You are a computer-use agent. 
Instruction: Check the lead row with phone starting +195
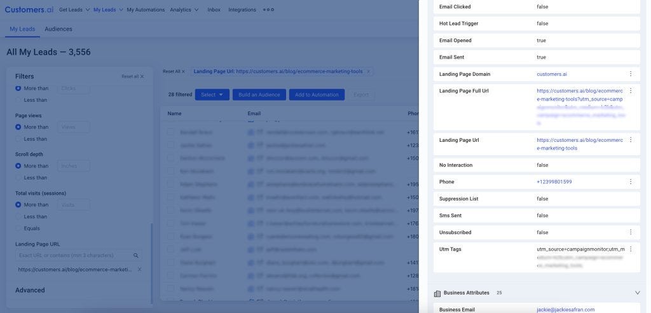coord(170,184)
